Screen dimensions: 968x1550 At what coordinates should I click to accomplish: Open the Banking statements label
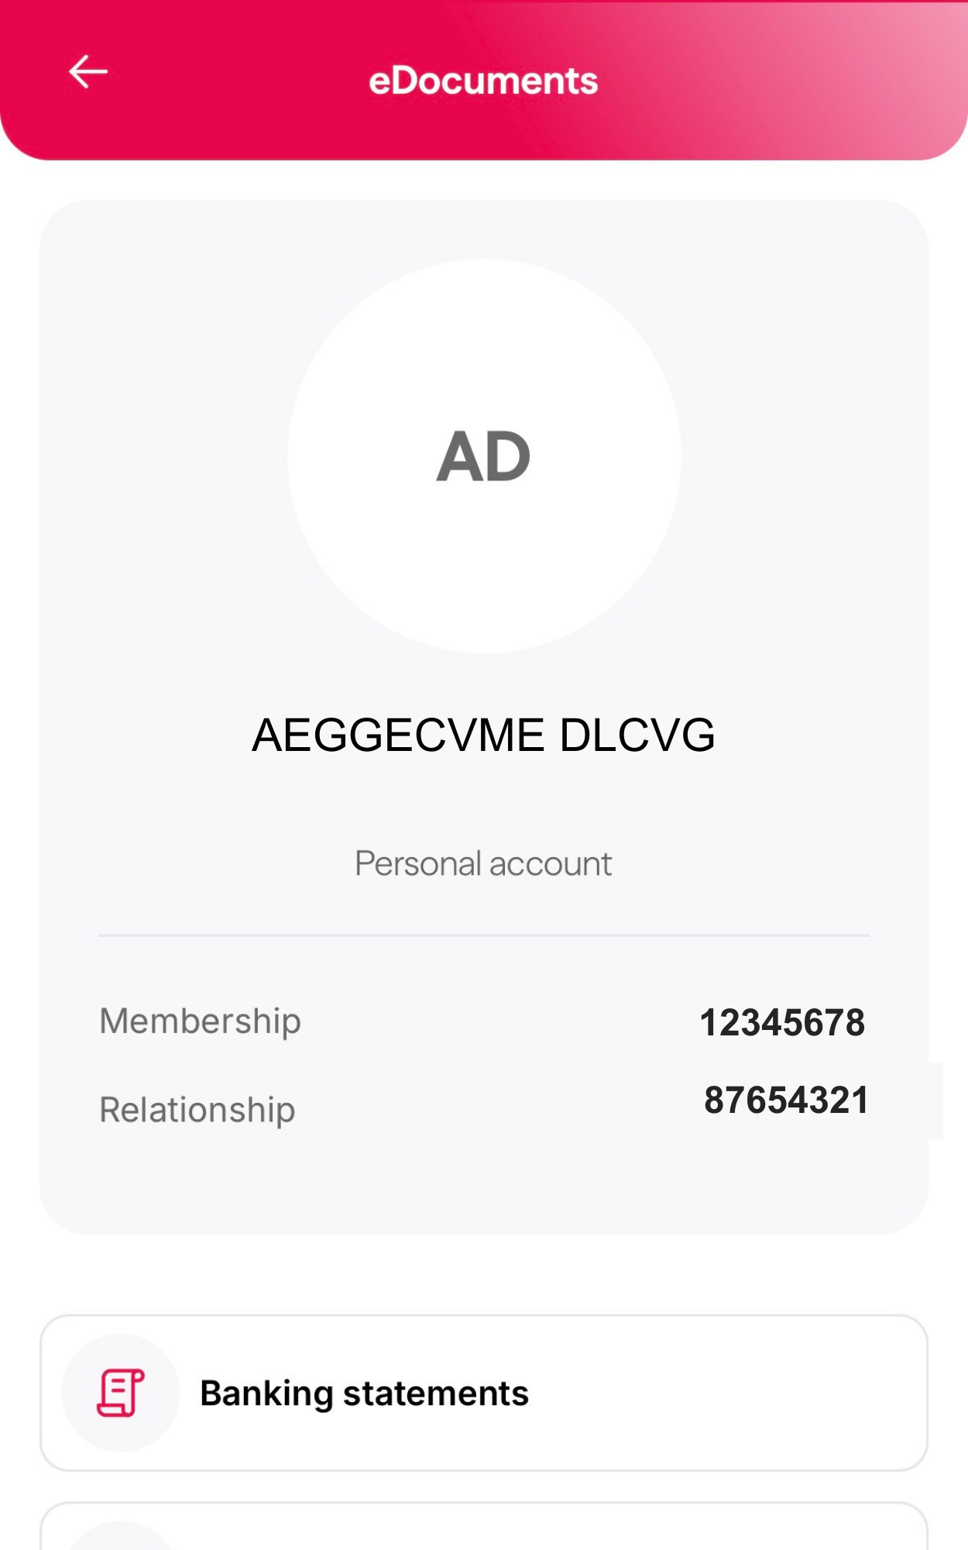364,1393
